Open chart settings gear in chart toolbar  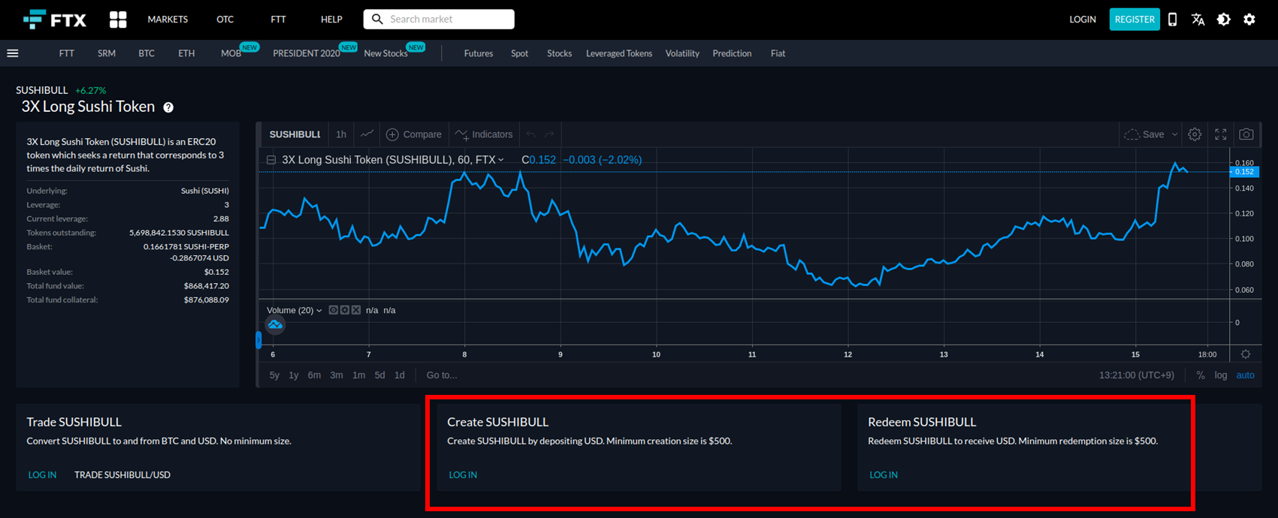[x=1195, y=134]
